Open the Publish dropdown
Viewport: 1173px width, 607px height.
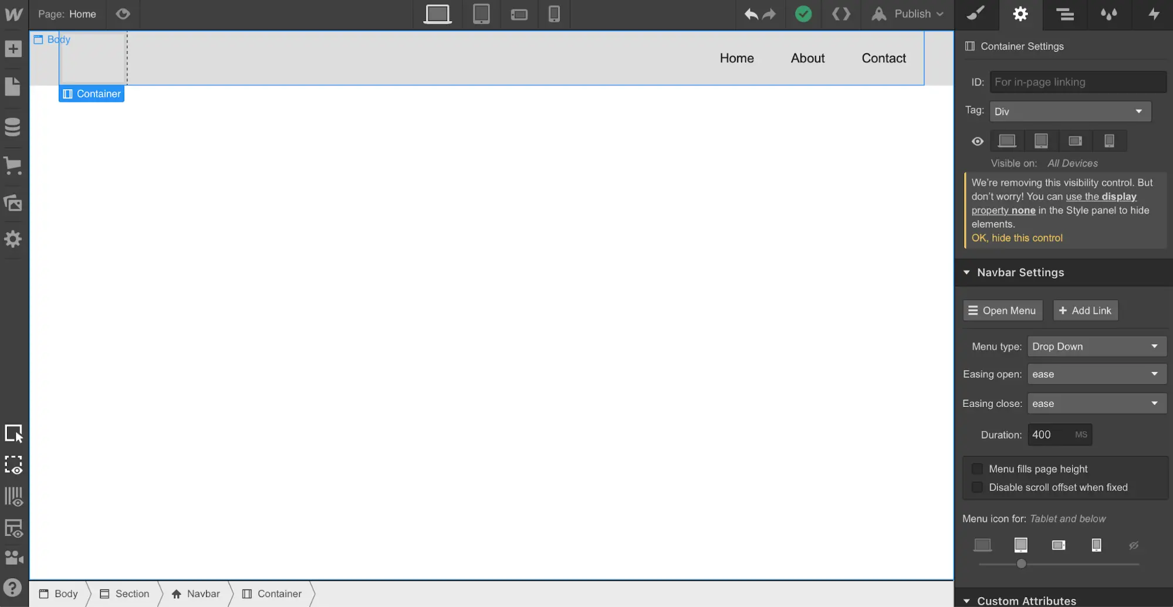(908, 14)
